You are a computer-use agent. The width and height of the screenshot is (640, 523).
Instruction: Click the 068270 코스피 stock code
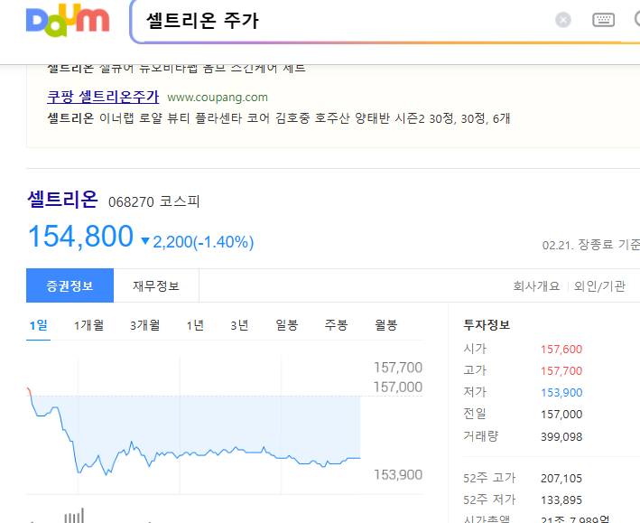tap(153, 201)
